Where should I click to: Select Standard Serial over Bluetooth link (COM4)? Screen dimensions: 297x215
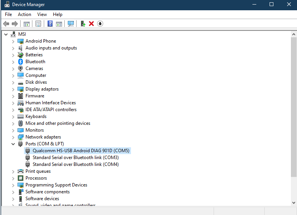coord(75,164)
